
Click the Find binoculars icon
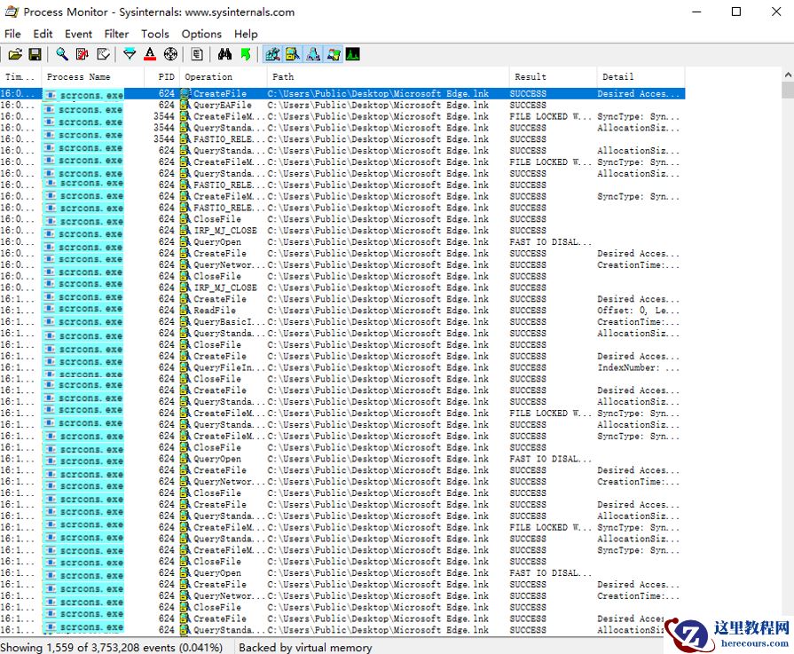(x=224, y=55)
